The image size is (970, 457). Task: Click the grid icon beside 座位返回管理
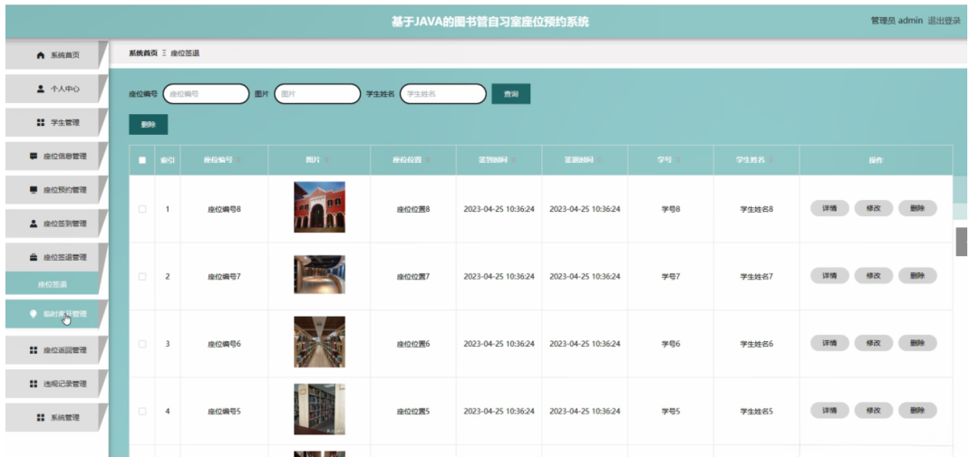pos(34,350)
